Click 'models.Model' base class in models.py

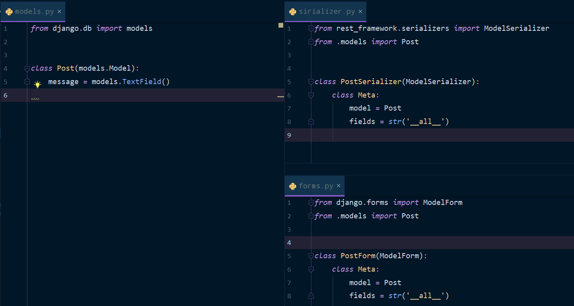[105, 68]
